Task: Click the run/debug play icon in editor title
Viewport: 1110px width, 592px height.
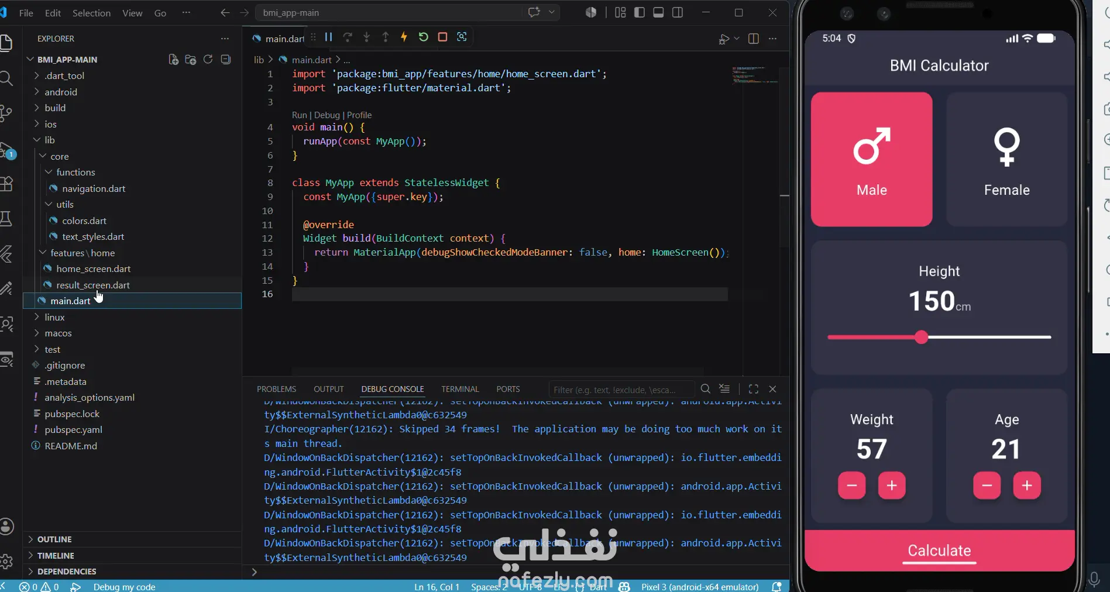Action: tap(724, 39)
